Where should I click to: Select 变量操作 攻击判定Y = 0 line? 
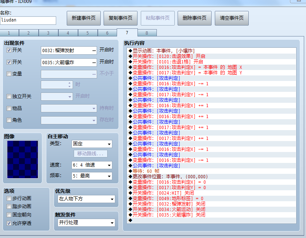212,187
